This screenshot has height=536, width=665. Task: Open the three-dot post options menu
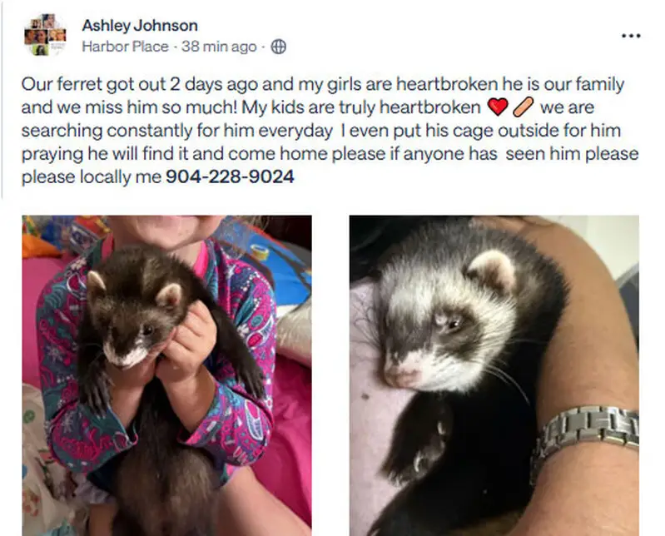pos(631,36)
